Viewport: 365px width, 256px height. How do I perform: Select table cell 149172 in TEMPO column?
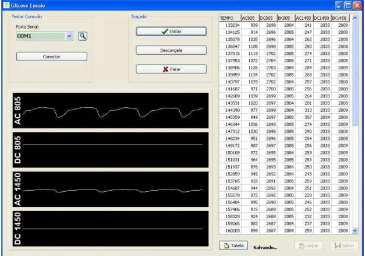230,146
